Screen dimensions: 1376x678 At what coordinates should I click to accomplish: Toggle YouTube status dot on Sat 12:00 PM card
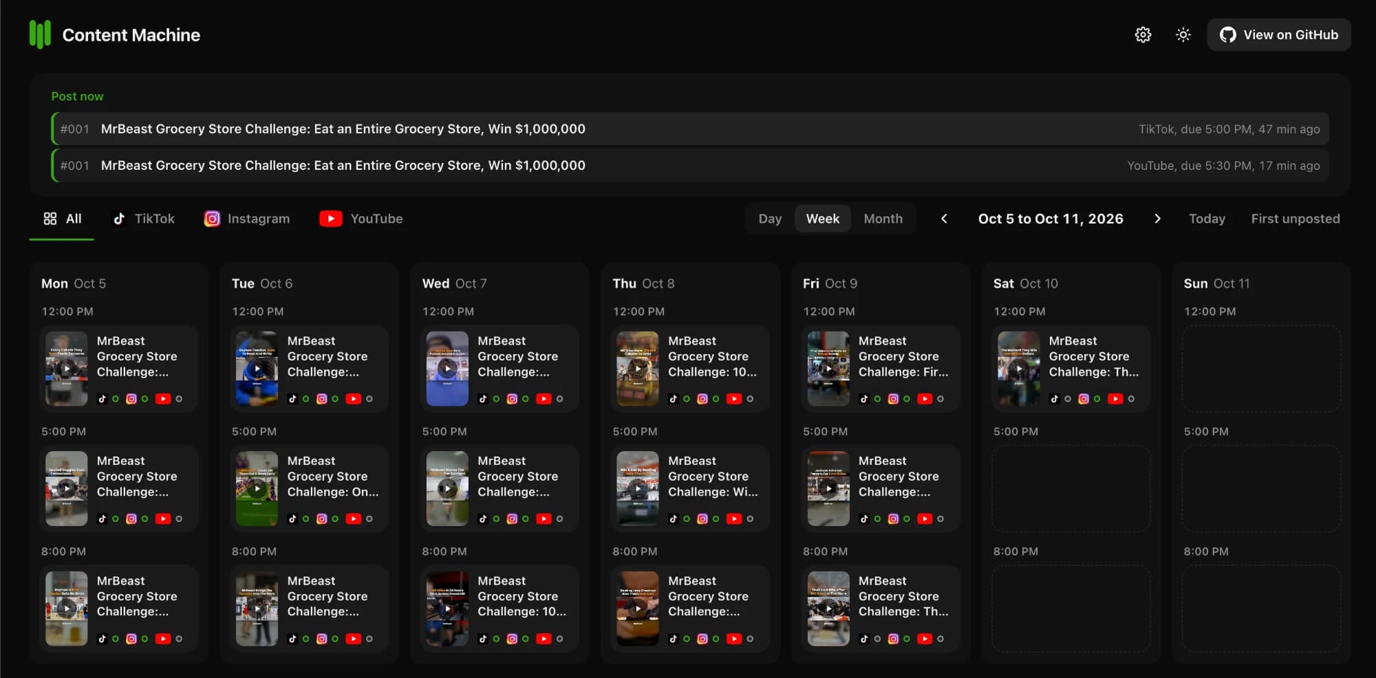click(1131, 399)
